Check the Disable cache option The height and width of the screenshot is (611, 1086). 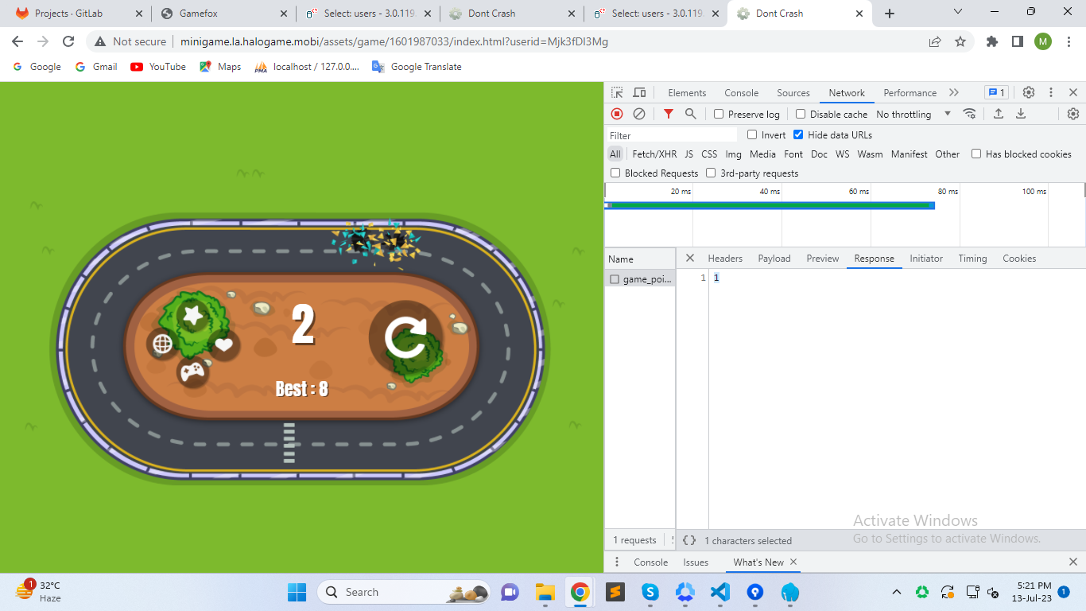(801, 114)
